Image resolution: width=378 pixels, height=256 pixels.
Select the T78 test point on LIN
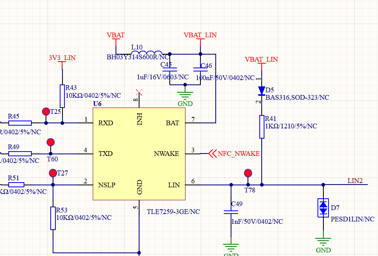[248, 173]
